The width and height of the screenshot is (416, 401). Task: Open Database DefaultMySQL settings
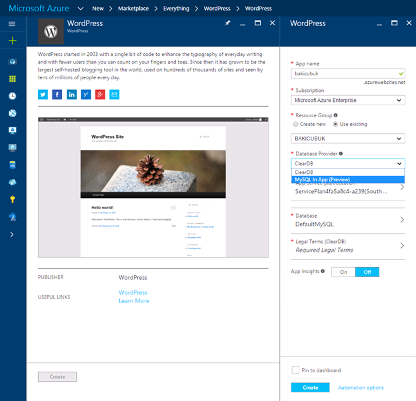348,220
